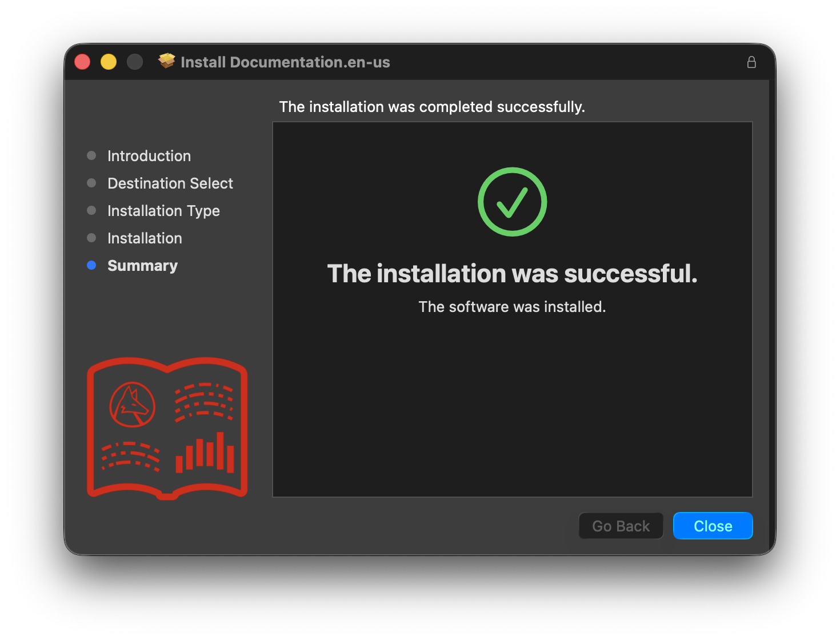Click the blue bullet next to Summary
The height and width of the screenshot is (640, 840).
91,265
